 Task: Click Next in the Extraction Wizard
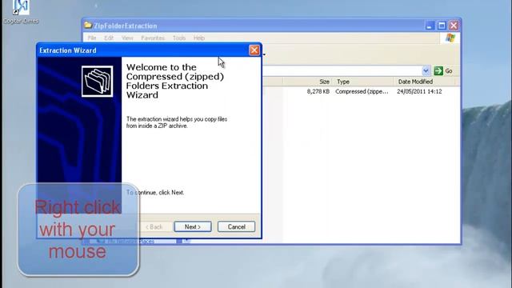coord(193,226)
